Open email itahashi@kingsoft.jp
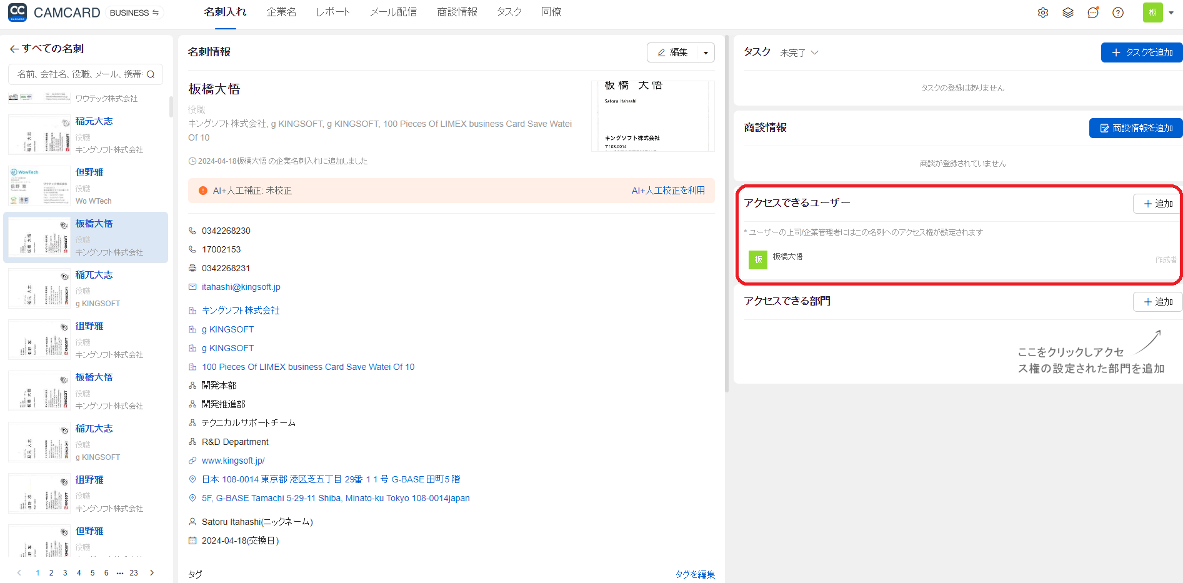 point(241,287)
